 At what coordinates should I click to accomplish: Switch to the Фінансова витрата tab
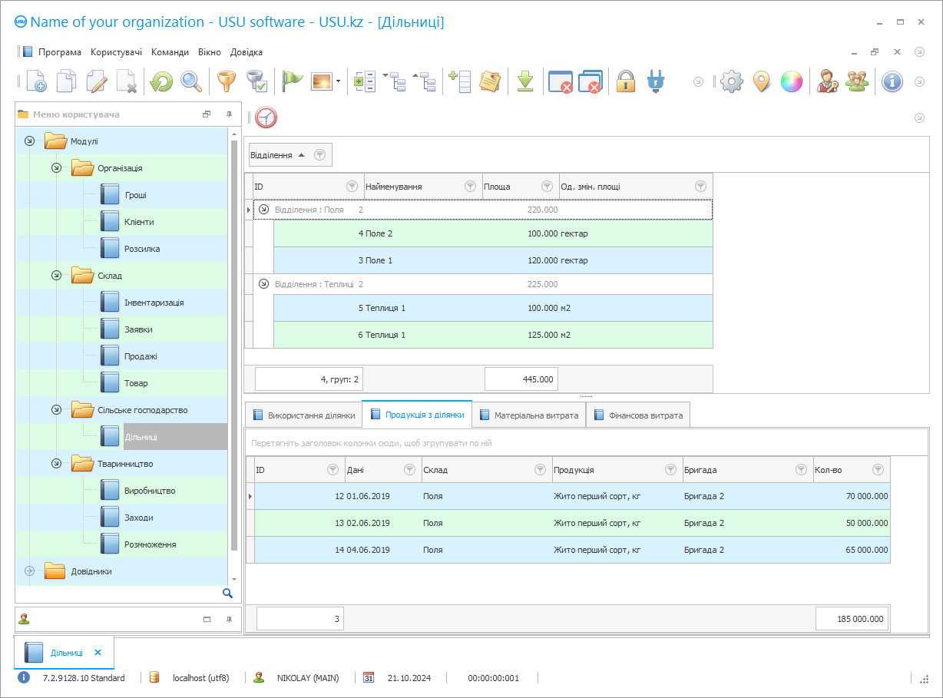click(x=637, y=415)
